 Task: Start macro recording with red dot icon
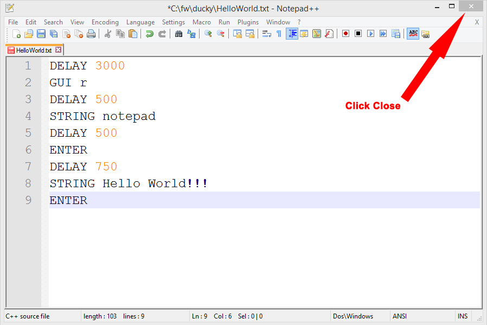point(345,34)
